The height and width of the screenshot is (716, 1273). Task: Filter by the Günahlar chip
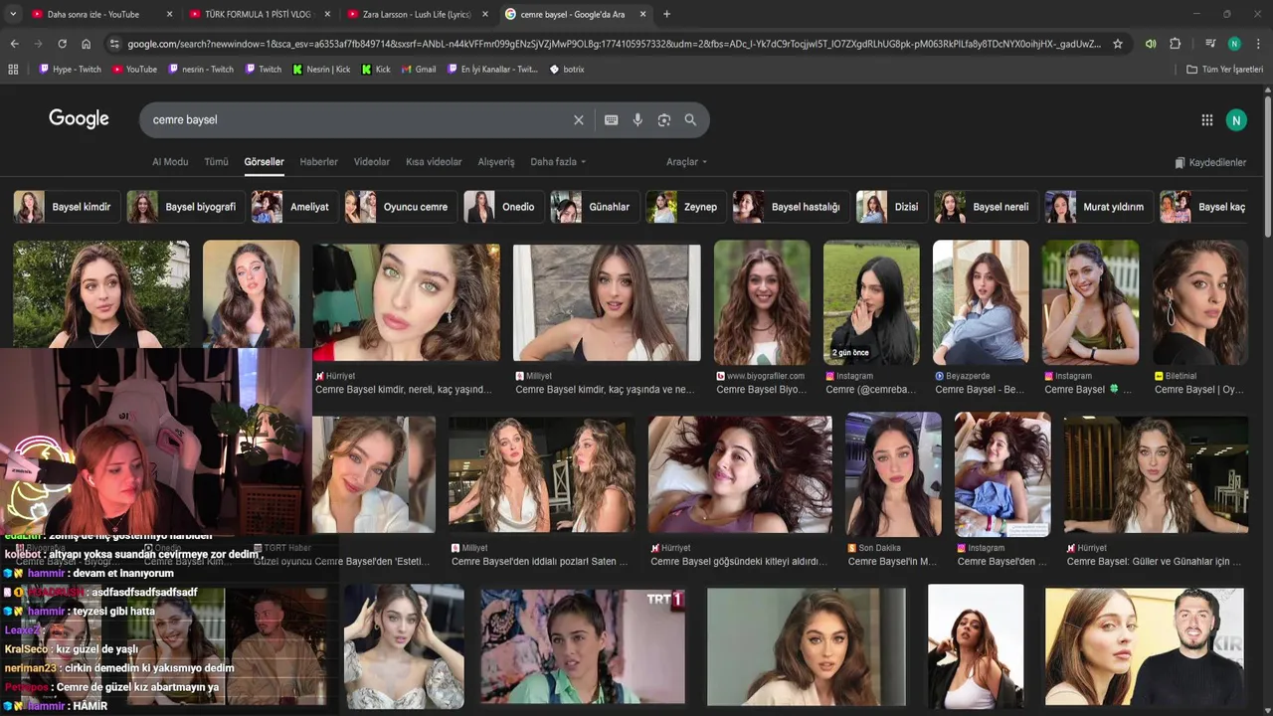[595, 207]
